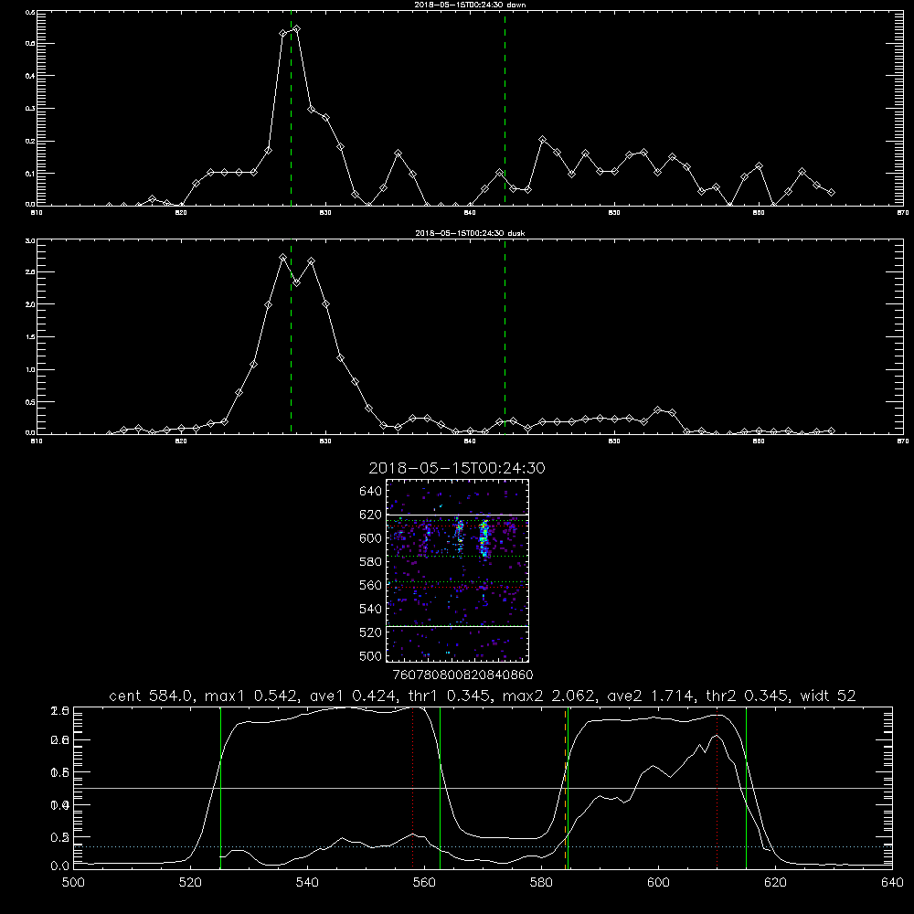Select the 'thr2 0.345' value

[x=748, y=696]
